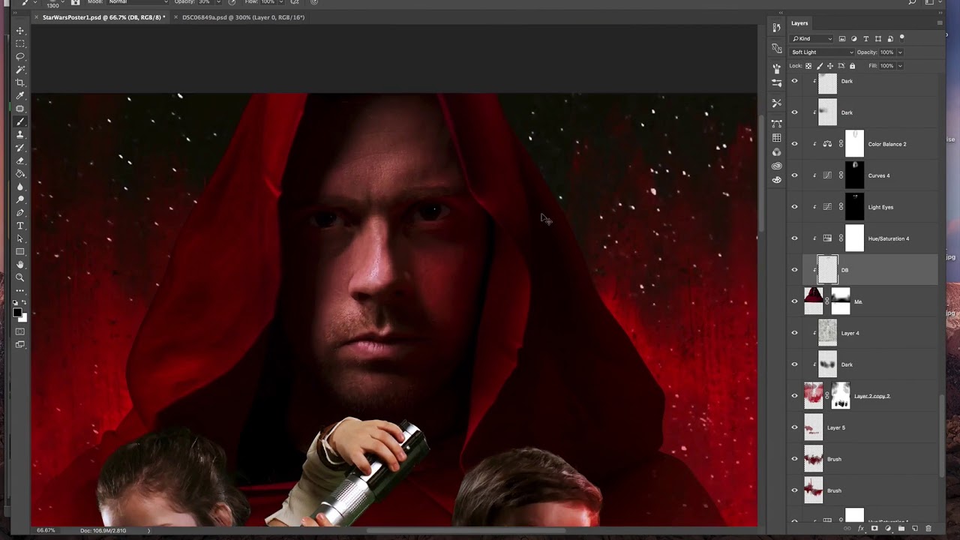Open the layer Fill slider arrow
This screenshot has width=960, height=540.
[x=900, y=66]
